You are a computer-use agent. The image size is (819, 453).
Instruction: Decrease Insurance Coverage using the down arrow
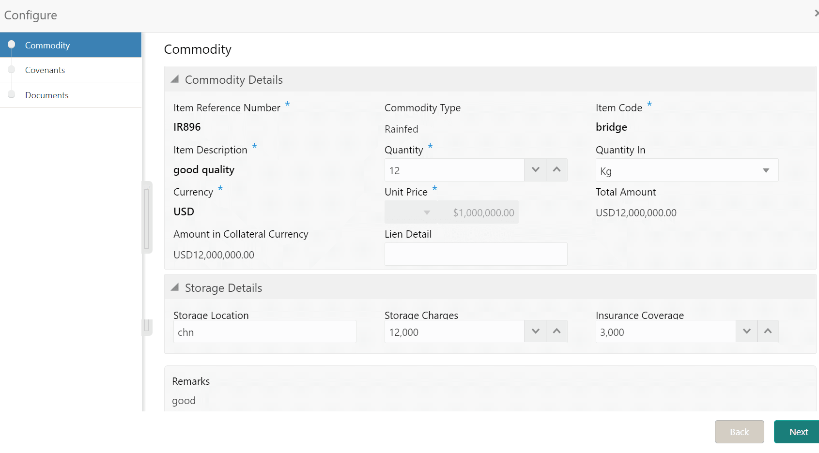746,331
